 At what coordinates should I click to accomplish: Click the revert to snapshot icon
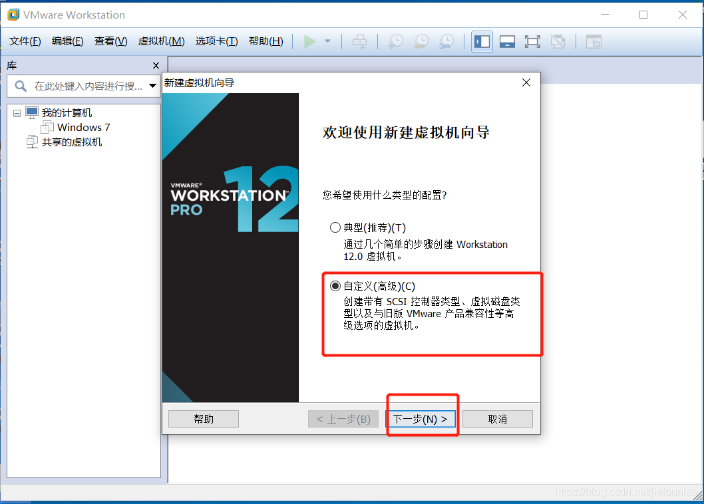click(x=421, y=41)
